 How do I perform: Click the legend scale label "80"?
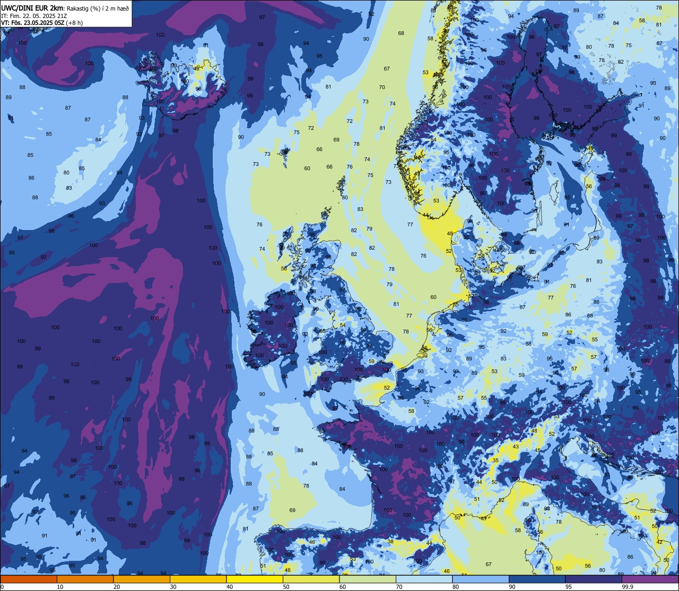point(456,587)
